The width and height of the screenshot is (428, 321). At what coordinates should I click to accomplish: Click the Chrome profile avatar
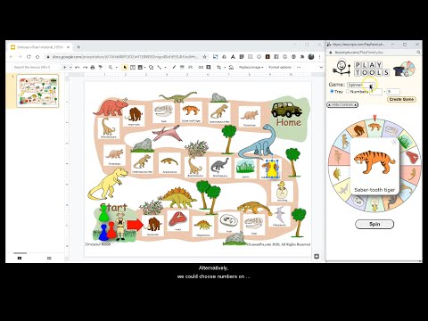point(311,57)
